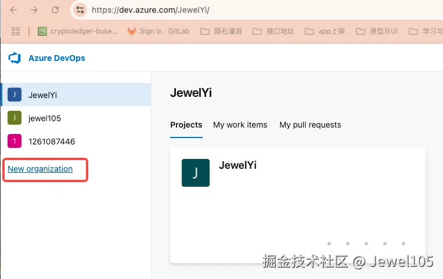443x279 pixels.
Task: Click the GitLab fox icon bookmark
Action: 132,31
